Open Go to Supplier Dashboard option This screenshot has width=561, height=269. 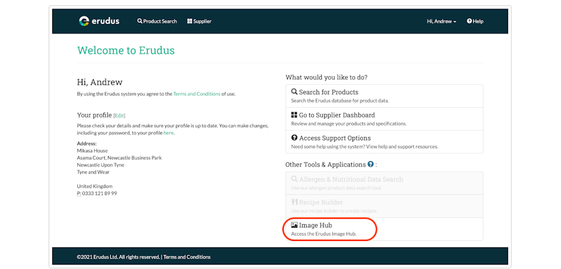[x=384, y=119]
